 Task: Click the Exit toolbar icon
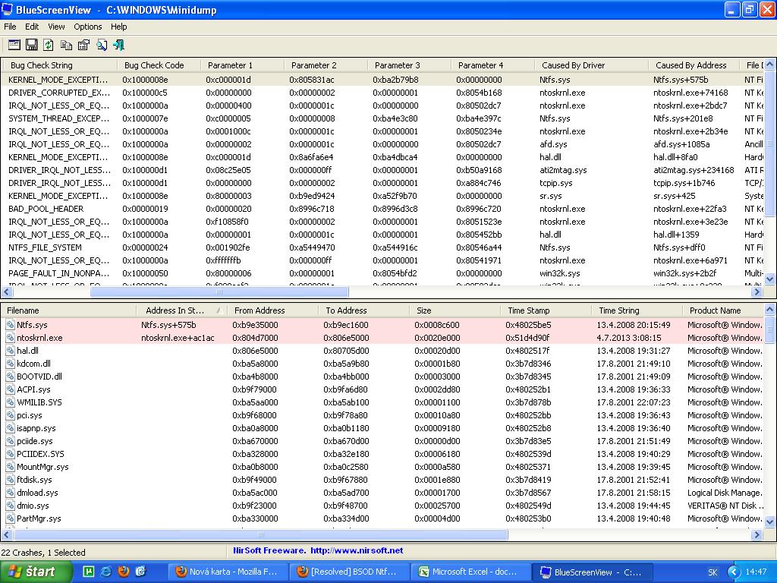(x=118, y=46)
